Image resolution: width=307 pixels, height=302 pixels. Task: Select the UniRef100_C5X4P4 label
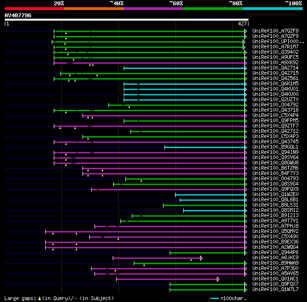(x=275, y=116)
